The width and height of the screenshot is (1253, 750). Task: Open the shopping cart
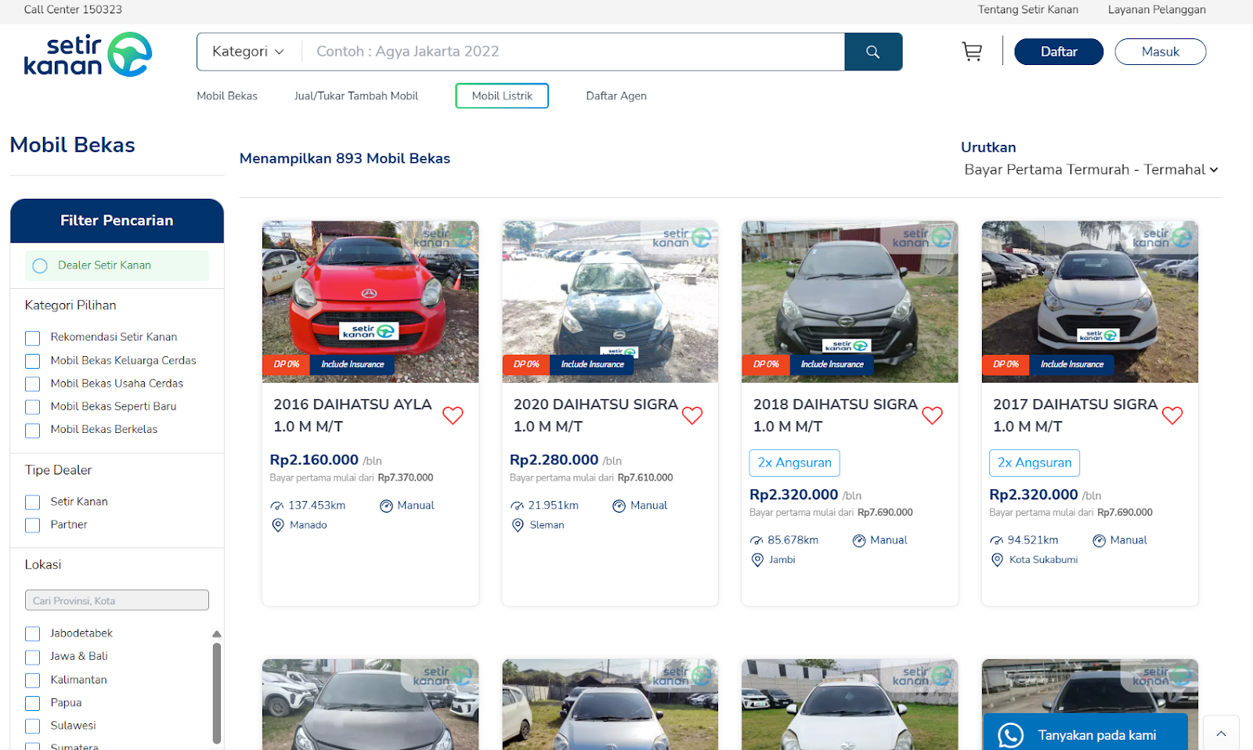pyautogui.click(x=972, y=52)
